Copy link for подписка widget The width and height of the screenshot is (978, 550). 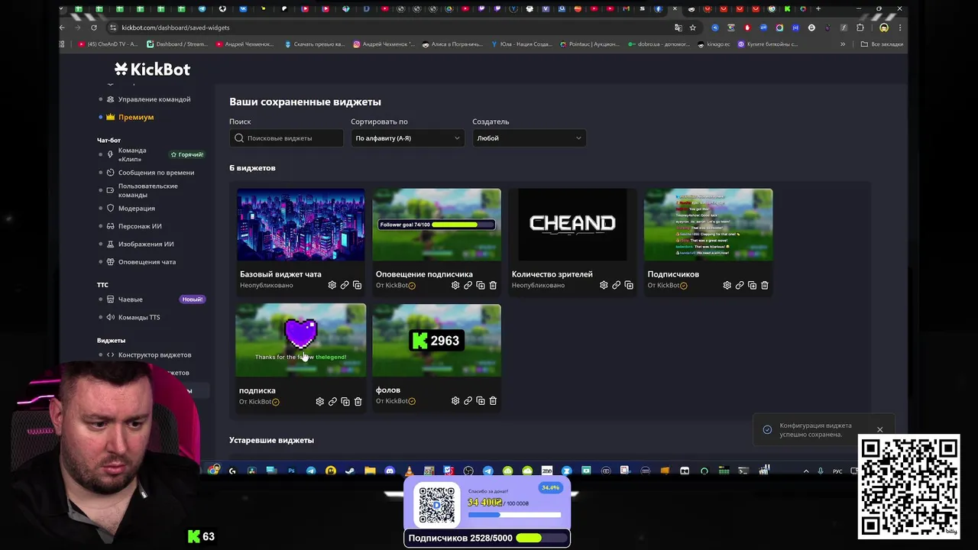pos(332,401)
